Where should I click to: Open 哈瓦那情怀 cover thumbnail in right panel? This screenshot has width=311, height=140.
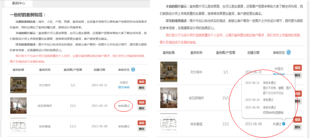pyautogui.click(x=168, y=98)
